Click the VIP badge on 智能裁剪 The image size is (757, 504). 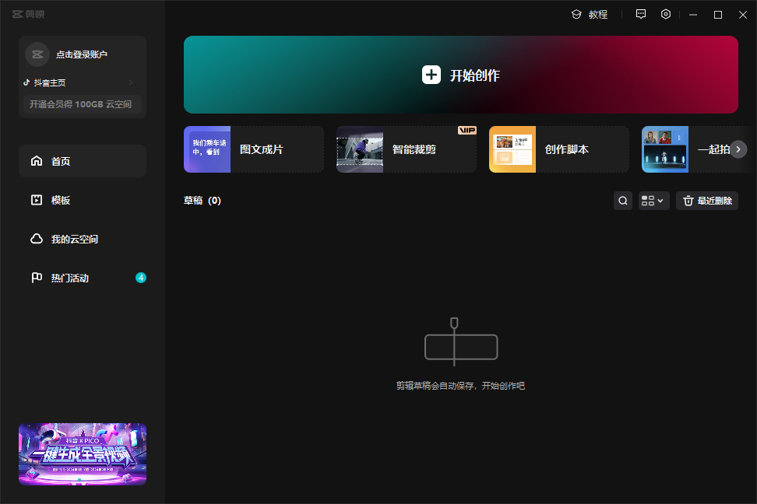coord(467,130)
